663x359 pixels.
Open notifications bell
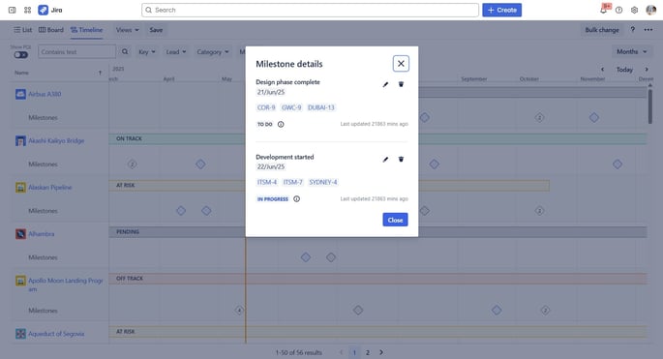603,10
